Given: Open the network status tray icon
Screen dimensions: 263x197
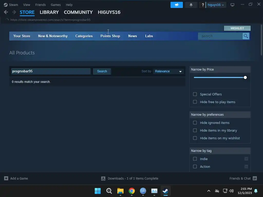Looking at the screenshot, I should [x=225, y=191].
